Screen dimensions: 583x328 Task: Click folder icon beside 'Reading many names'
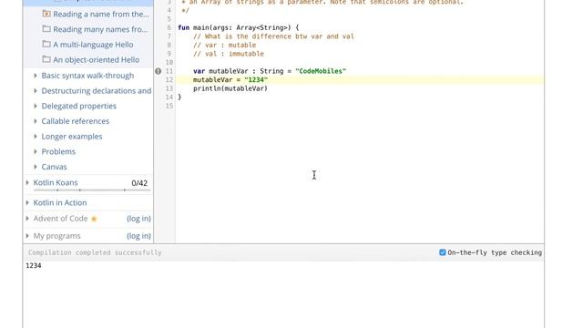46,29
